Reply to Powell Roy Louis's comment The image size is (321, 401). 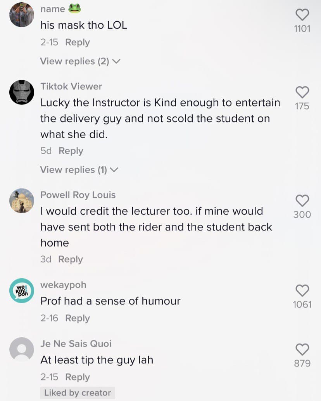pos(71,259)
